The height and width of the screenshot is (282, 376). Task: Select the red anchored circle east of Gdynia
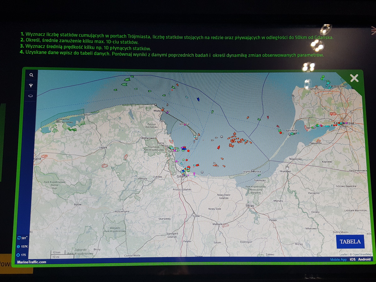point(188,151)
